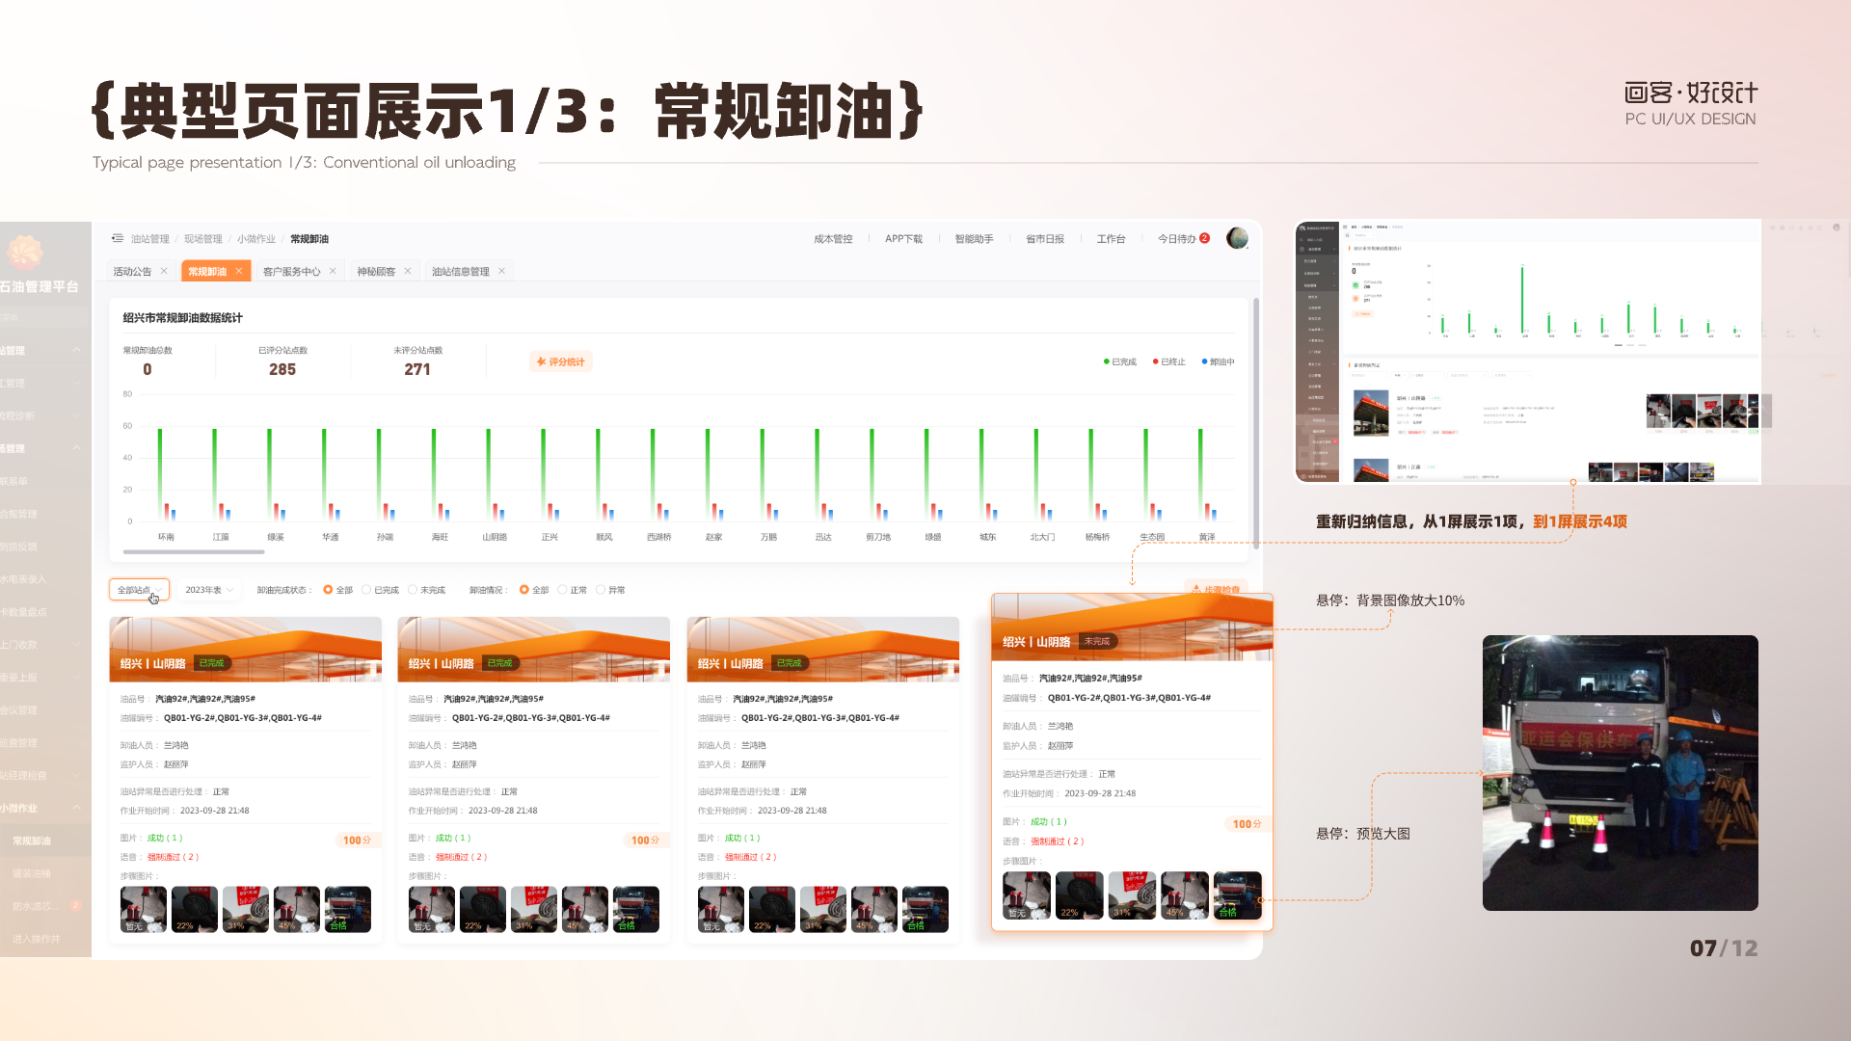Screen dimensions: 1851x1041
Task: Open APP下载 in the top navigation
Action: pyautogui.click(x=903, y=239)
